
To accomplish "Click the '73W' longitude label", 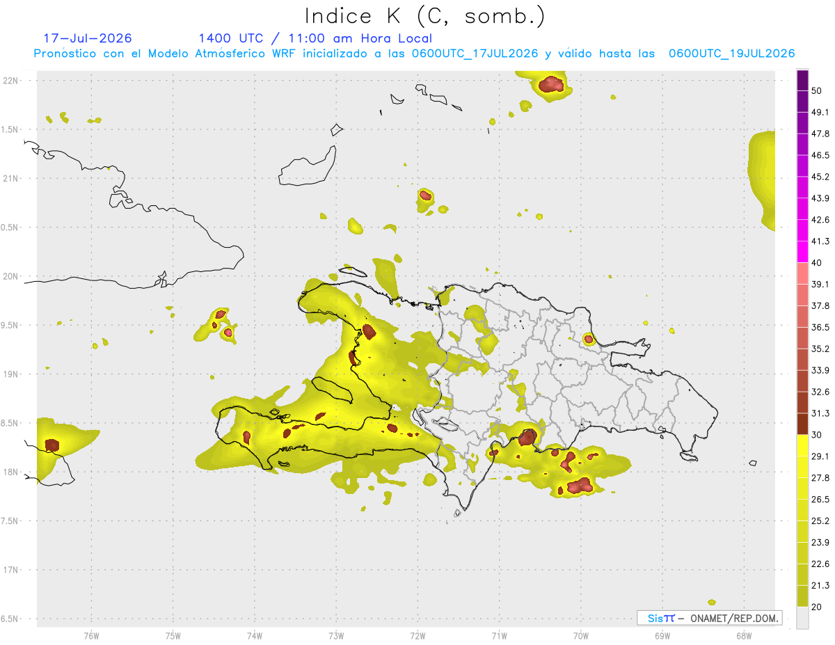I will click(336, 635).
